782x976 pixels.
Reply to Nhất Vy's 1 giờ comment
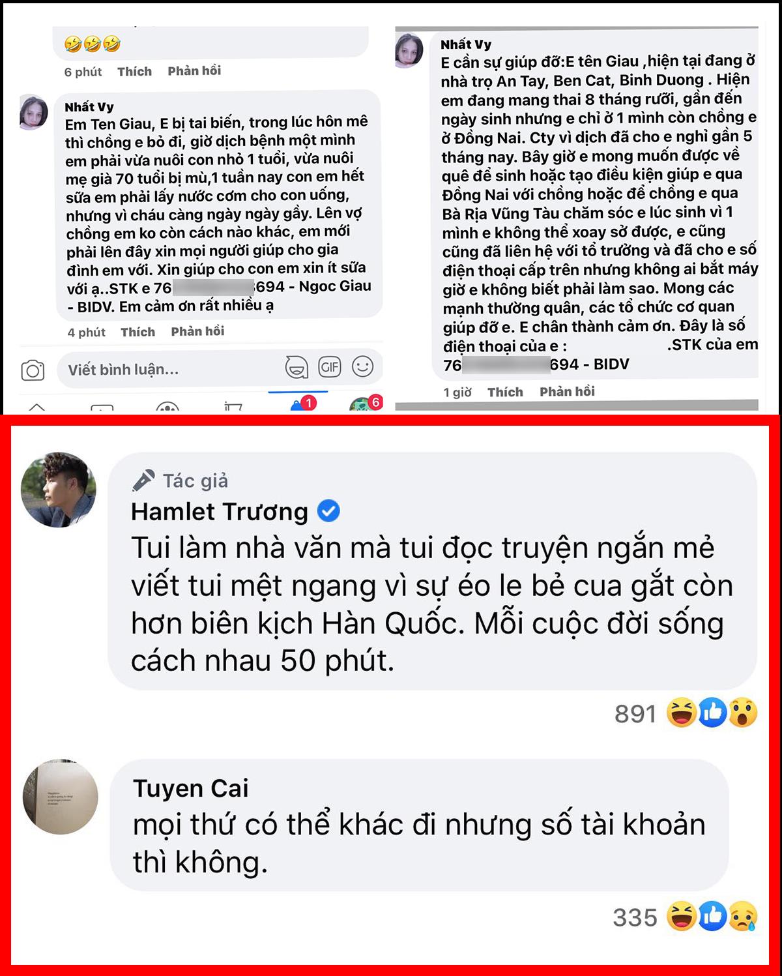pos(567,391)
